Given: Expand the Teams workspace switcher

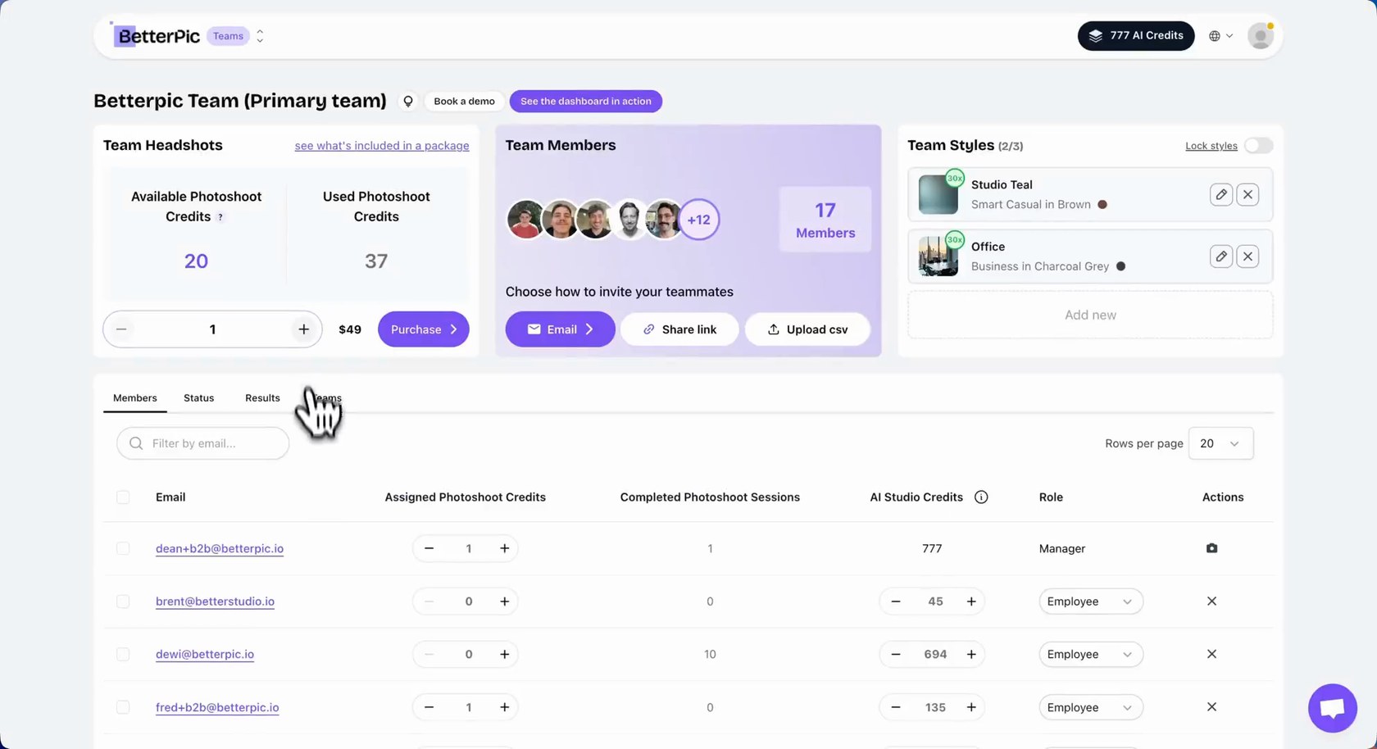Looking at the screenshot, I should click(x=260, y=36).
